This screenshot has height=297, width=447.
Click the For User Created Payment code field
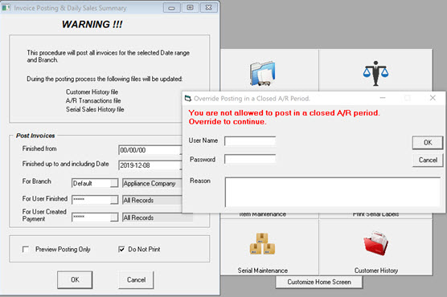click(91, 218)
